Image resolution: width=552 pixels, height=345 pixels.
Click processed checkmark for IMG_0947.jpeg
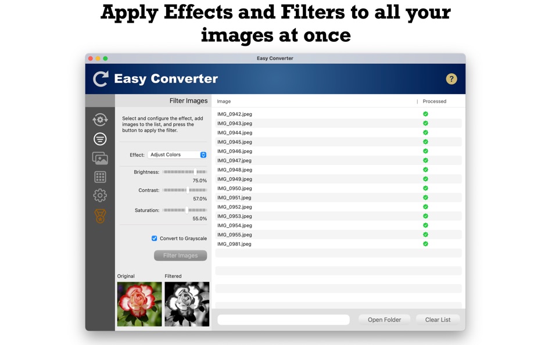point(425,160)
